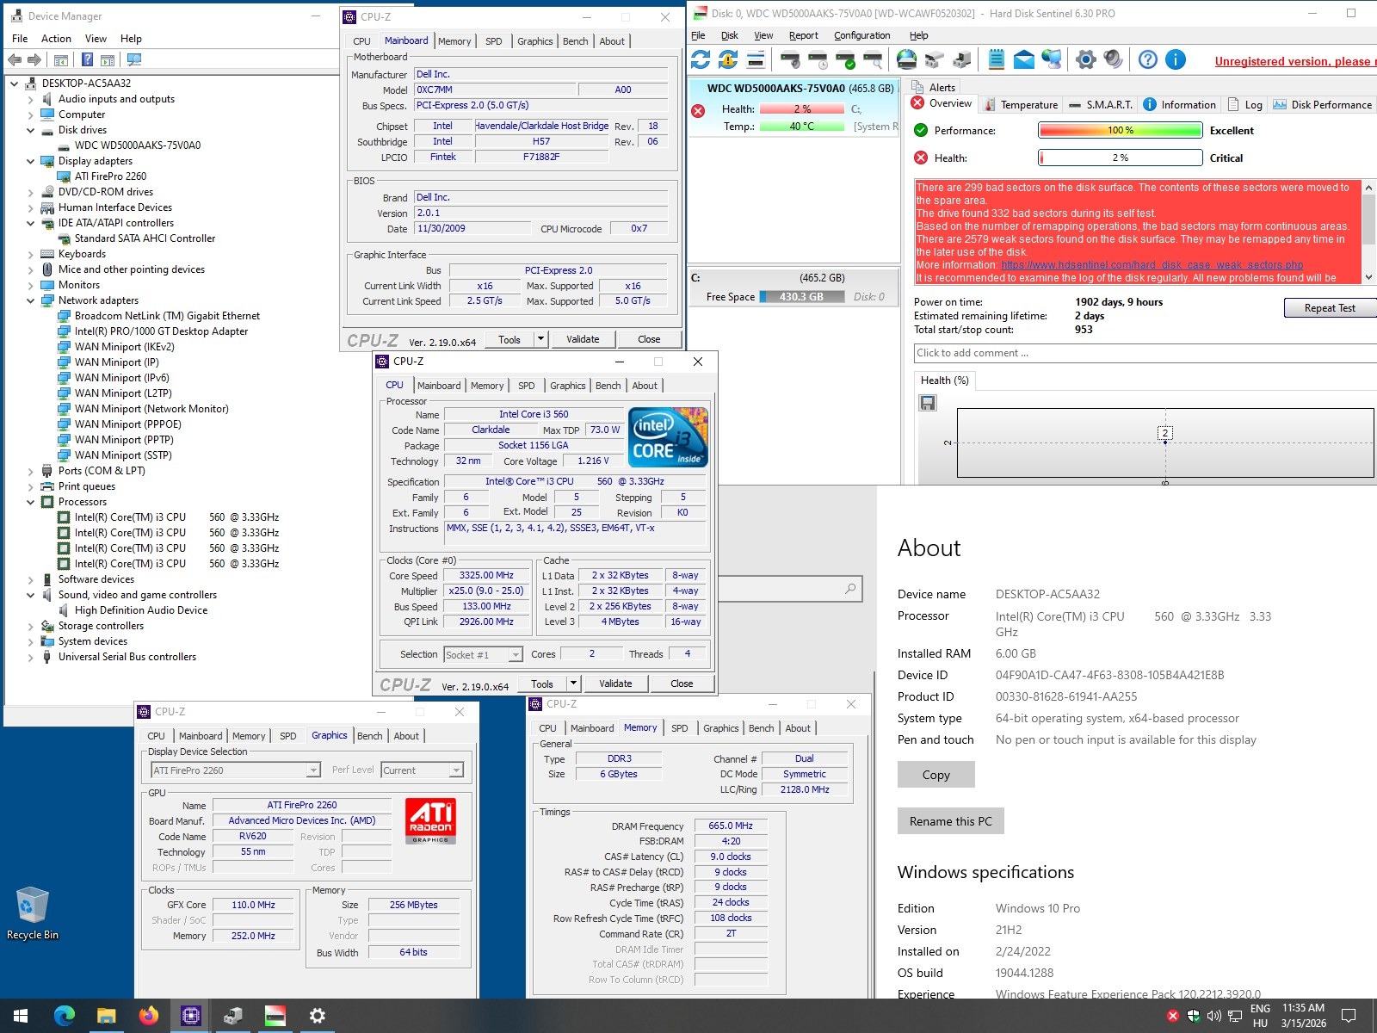
Task: Open the Socket #1 selection dropdown
Action: pos(515,655)
